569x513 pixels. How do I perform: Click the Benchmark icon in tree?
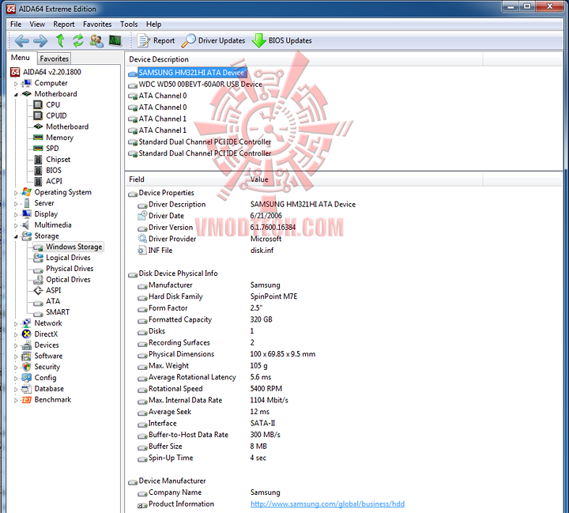click(x=27, y=400)
